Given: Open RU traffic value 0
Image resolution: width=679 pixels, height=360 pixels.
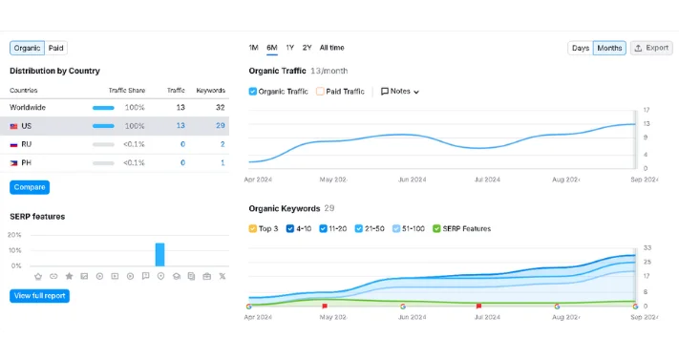Looking at the screenshot, I should pos(182,144).
